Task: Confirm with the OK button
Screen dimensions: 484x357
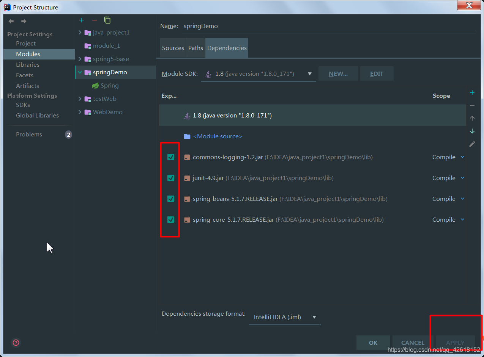Action: (373, 343)
